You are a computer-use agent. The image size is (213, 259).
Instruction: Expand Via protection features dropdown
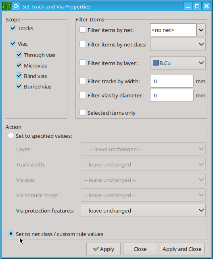tap(143, 211)
